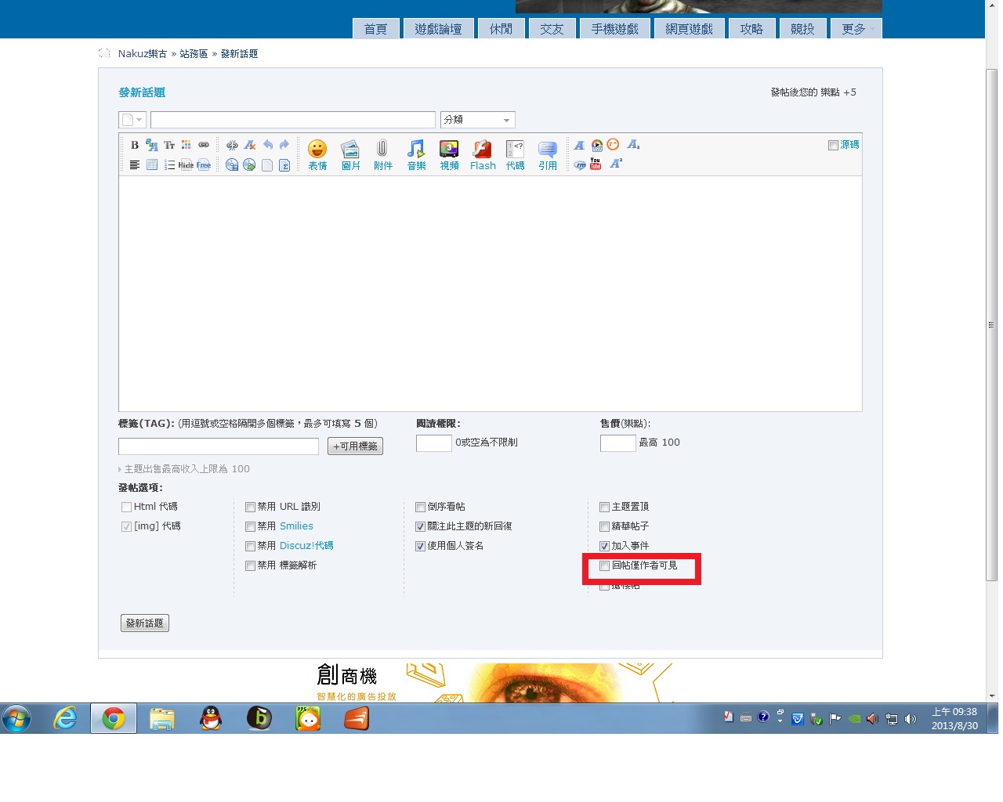Open the 交友 nav tab
This screenshot has width=1003, height=802.
(x=552, y=29)
